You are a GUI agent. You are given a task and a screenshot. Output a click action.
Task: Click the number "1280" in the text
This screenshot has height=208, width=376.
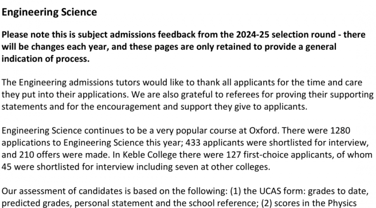pos(340,131)
